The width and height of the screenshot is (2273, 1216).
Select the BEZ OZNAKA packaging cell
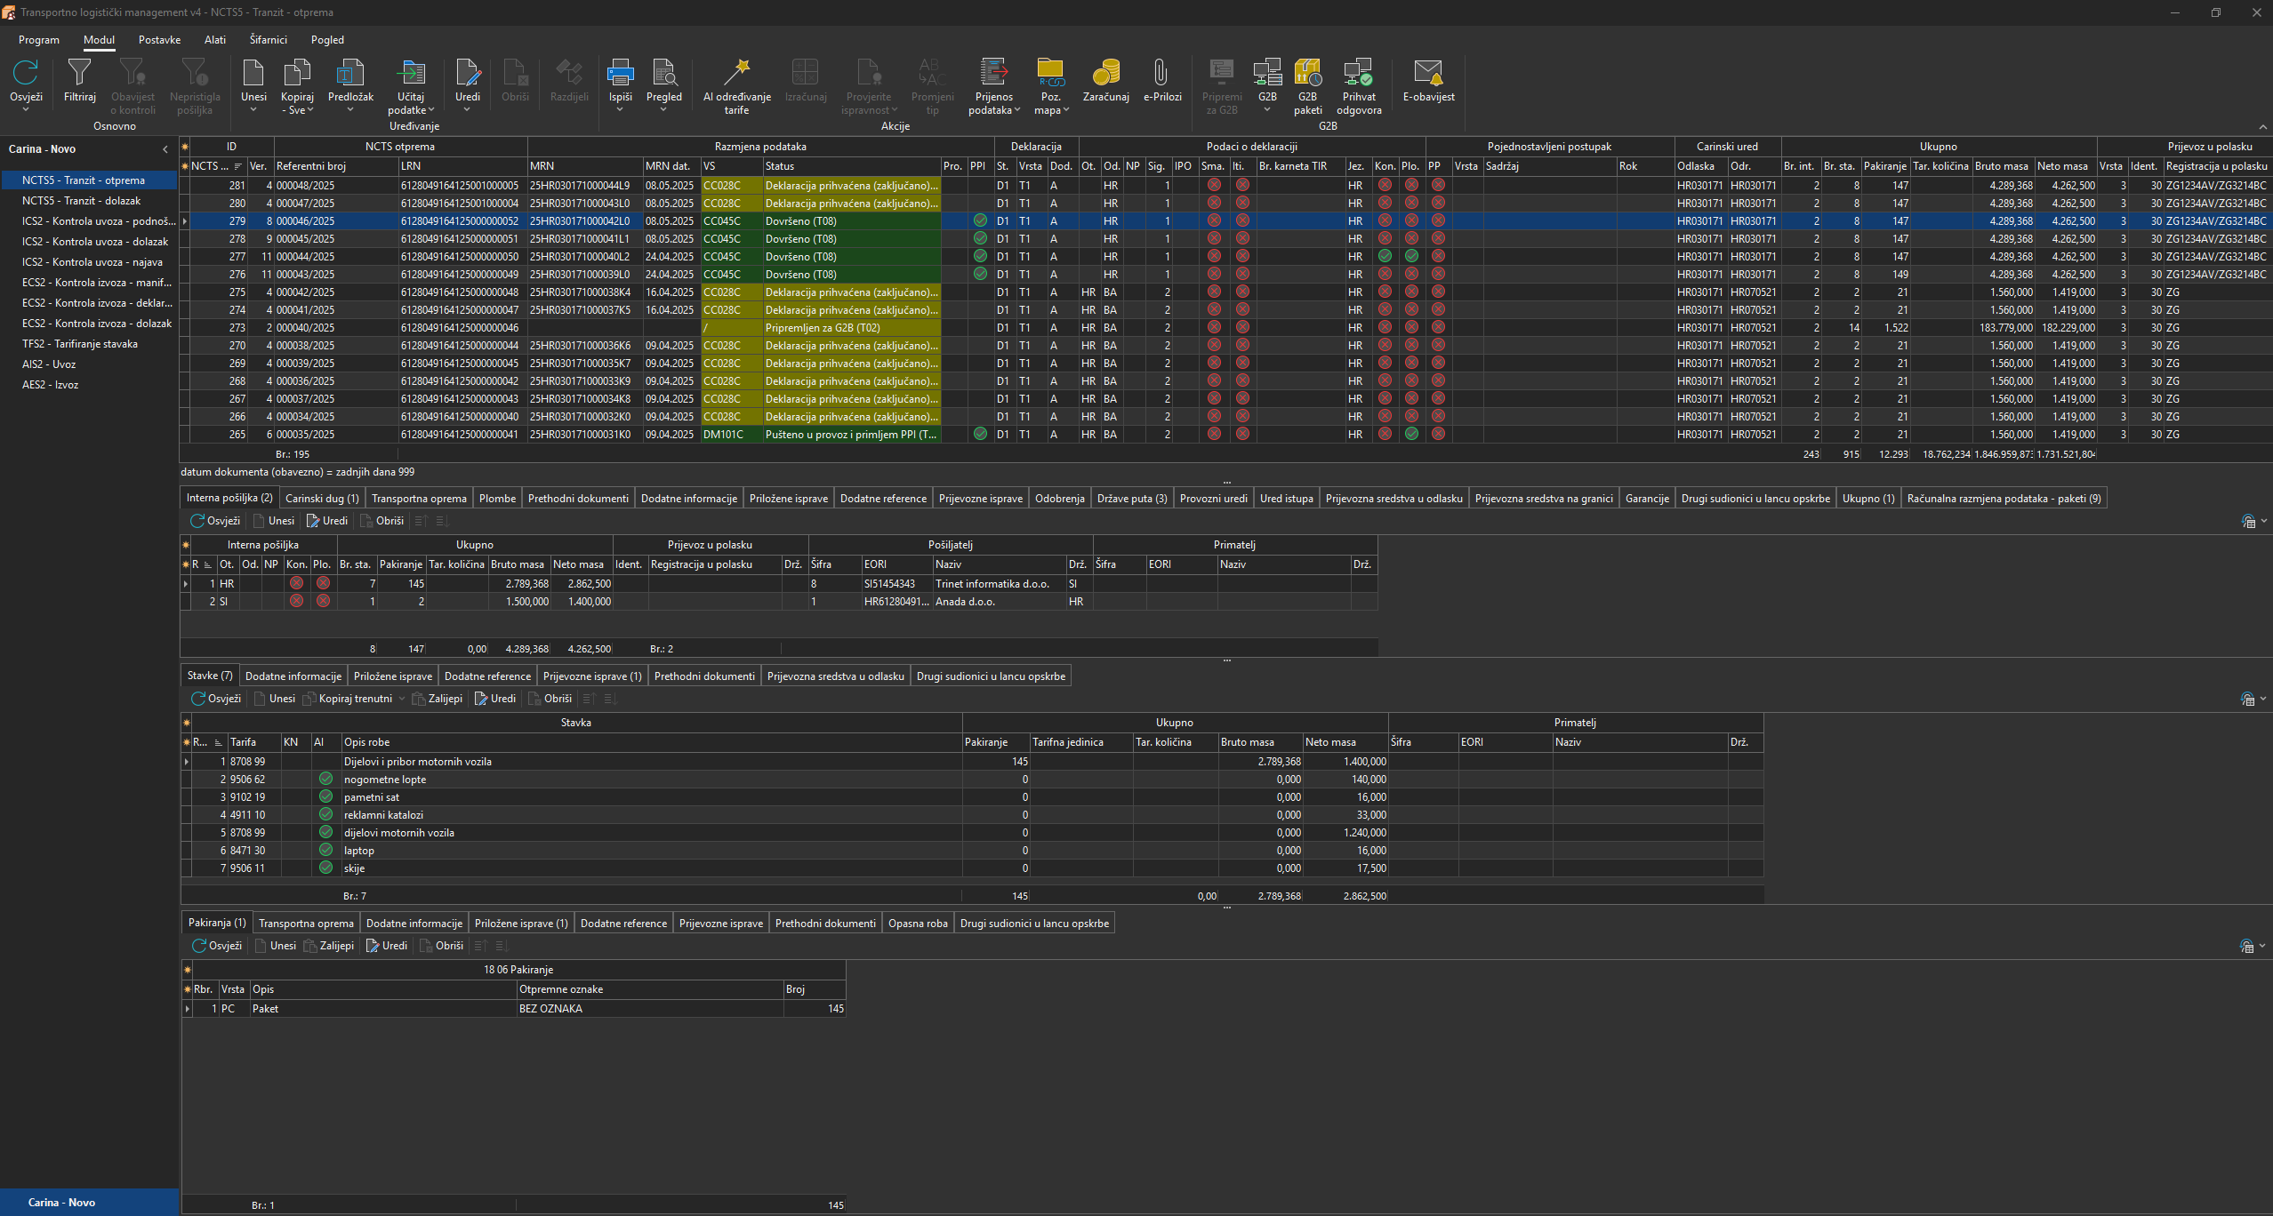(649, 1009)
